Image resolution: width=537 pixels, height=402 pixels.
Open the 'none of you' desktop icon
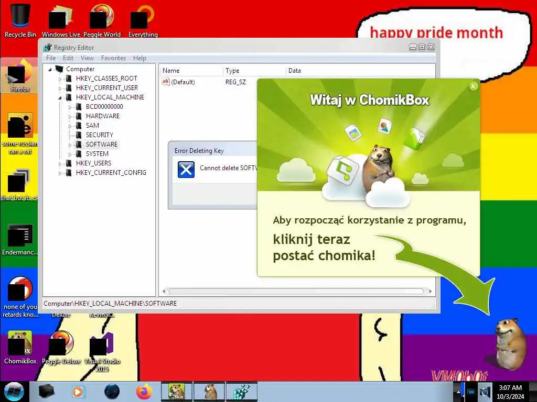20,297
